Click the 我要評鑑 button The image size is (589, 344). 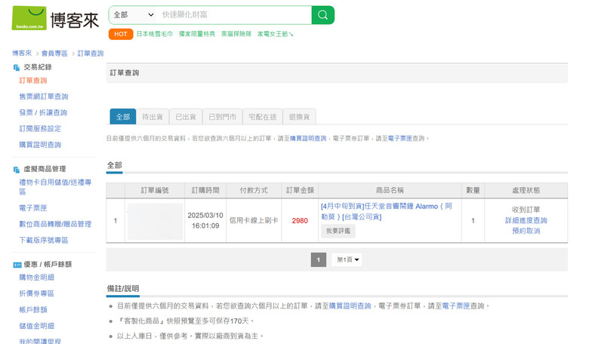[x=338, y=231]
